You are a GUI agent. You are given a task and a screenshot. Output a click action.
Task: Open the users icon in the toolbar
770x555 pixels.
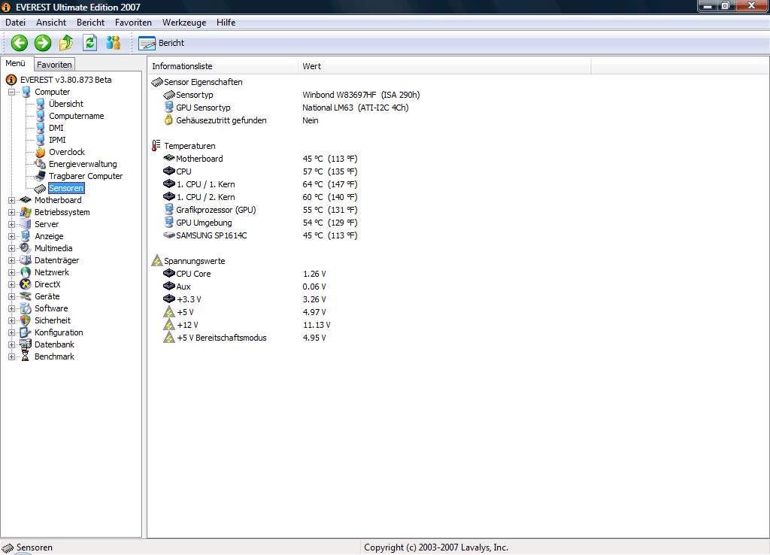[113, 43]
